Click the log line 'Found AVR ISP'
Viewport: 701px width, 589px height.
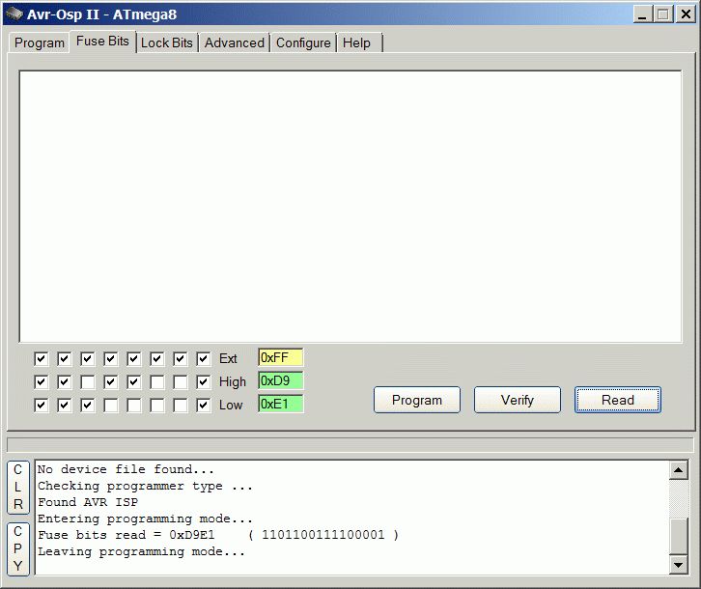coord(88,502)
